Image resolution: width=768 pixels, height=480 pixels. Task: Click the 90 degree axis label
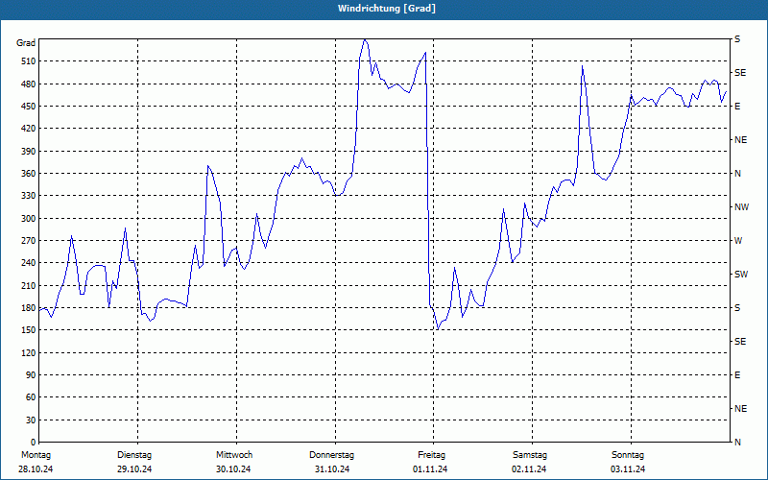pyautogui.click(x=31, y=375)
